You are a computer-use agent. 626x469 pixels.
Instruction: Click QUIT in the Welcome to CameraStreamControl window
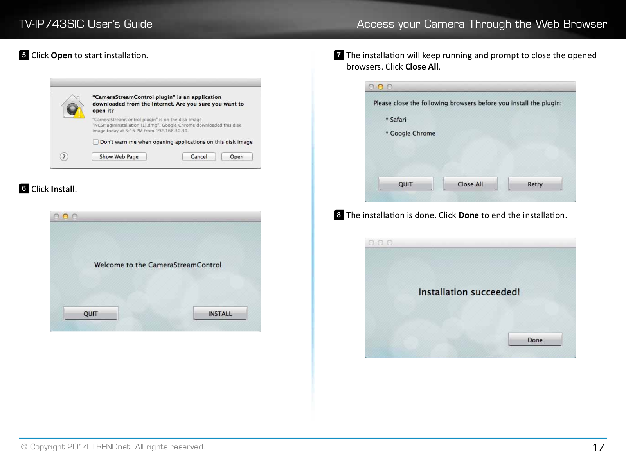pyautogui.click(x=90, y=313)
